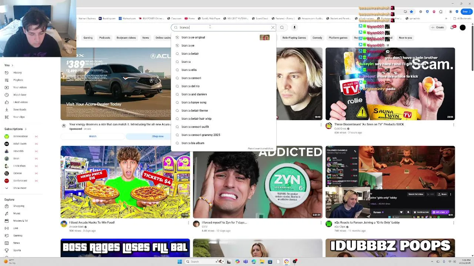Open Playlists in the sidebar
The height and width of the screenshot is (266, 474).
point(18,80)
